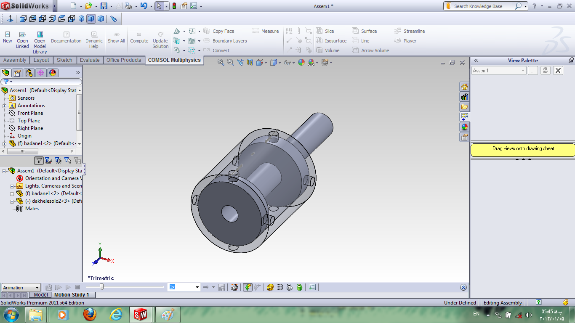This screenshot has height=323, width=575.
Task: Open the Rebuild traffic light icon
Action: (x=174, y=6)
